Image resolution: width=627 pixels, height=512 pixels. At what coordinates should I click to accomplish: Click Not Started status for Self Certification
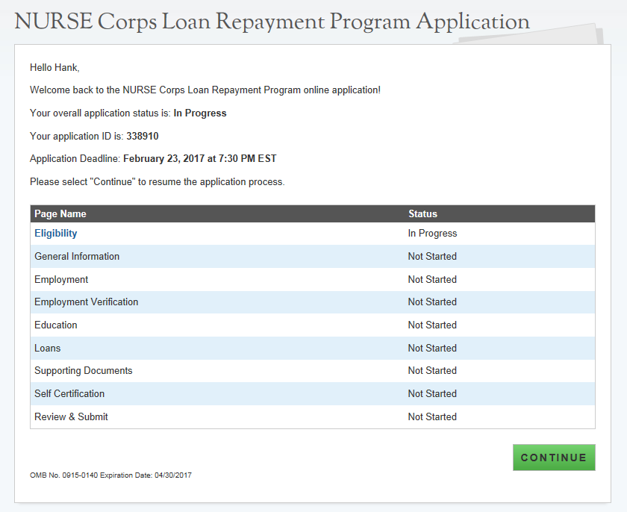pyautogui.click(x=432, y=393)
